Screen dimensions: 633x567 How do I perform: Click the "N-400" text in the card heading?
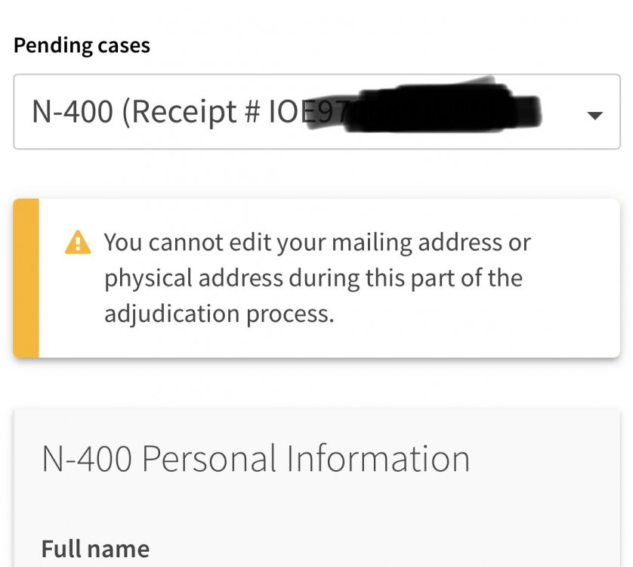point(85,459)
